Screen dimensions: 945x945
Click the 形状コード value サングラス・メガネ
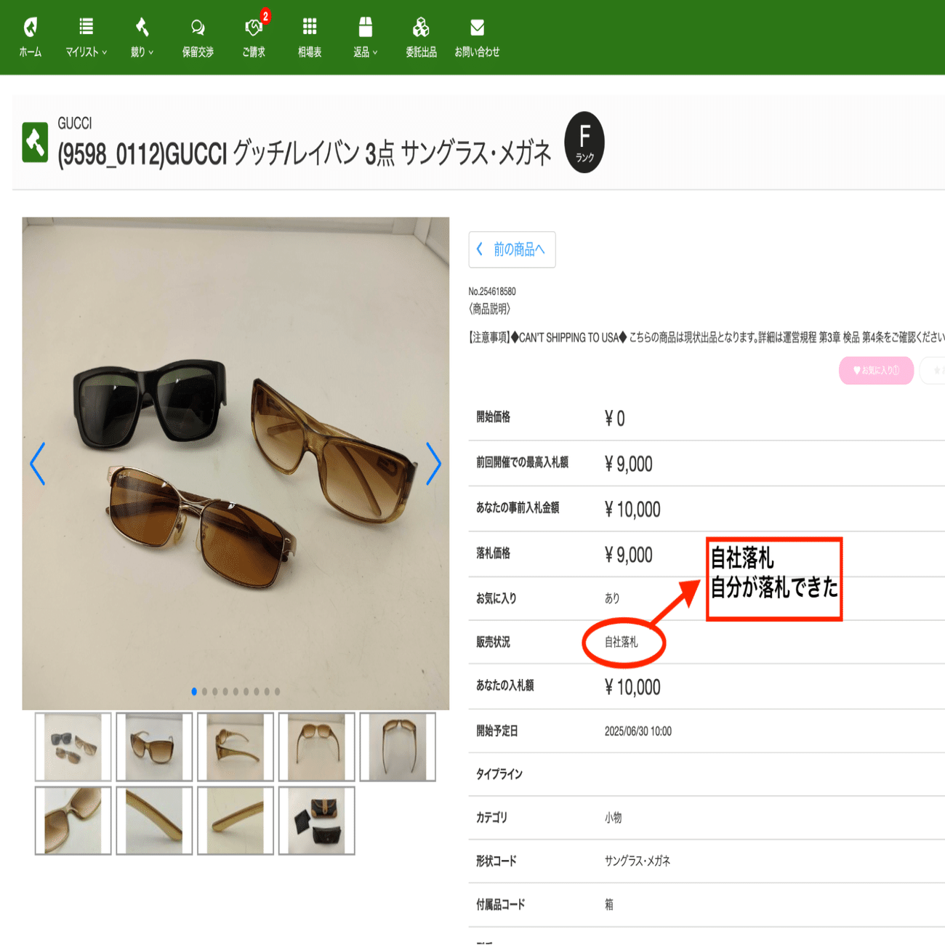coord(638,861)
